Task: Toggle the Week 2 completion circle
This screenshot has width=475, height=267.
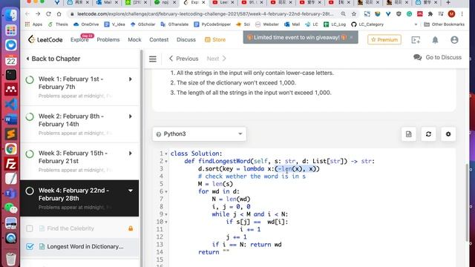Action: pos(30,116)
